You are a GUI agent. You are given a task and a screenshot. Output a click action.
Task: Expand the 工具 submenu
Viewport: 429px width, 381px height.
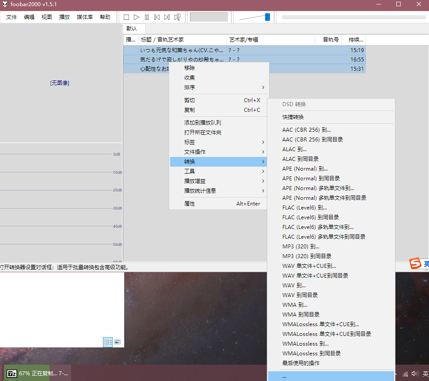click(218, 171)
